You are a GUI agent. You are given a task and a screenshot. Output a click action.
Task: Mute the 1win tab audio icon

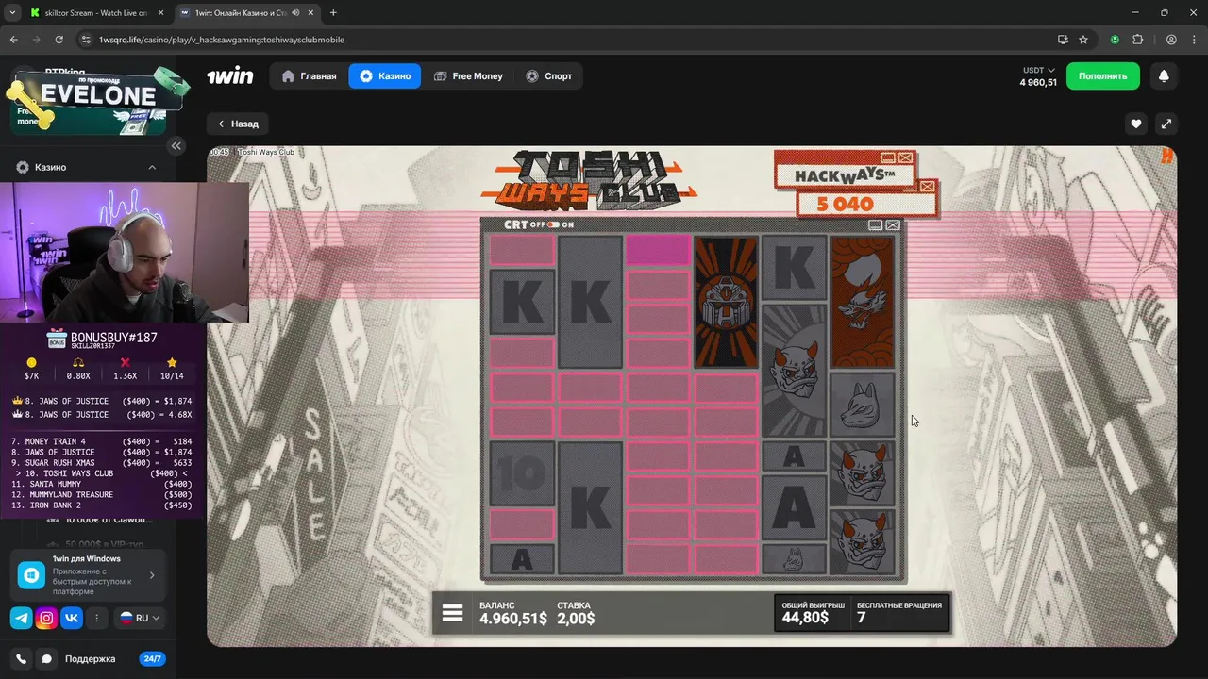(295, 13)
